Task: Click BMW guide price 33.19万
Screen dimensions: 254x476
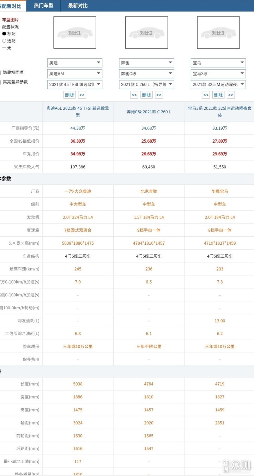Action: coord(219,128)
